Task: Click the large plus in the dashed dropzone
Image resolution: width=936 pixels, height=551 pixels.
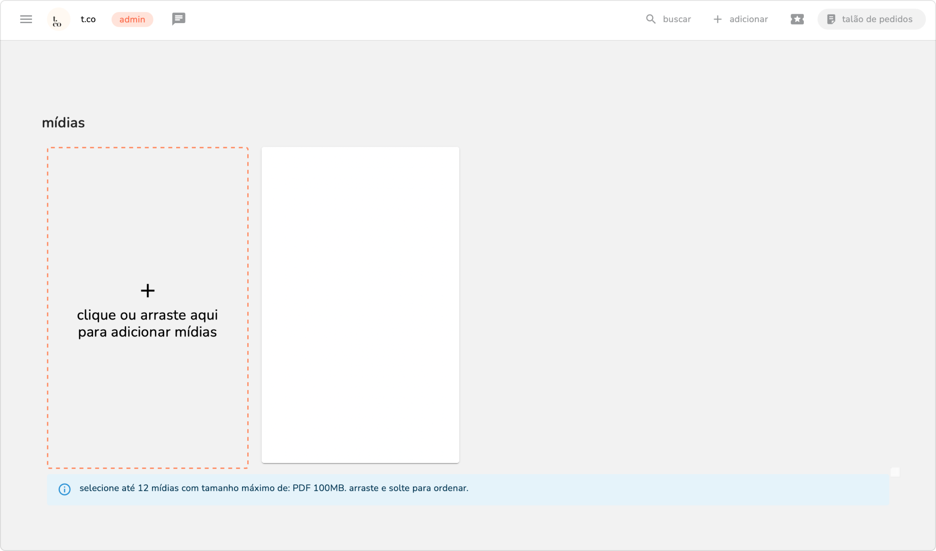Action: [x=147, y=291]
